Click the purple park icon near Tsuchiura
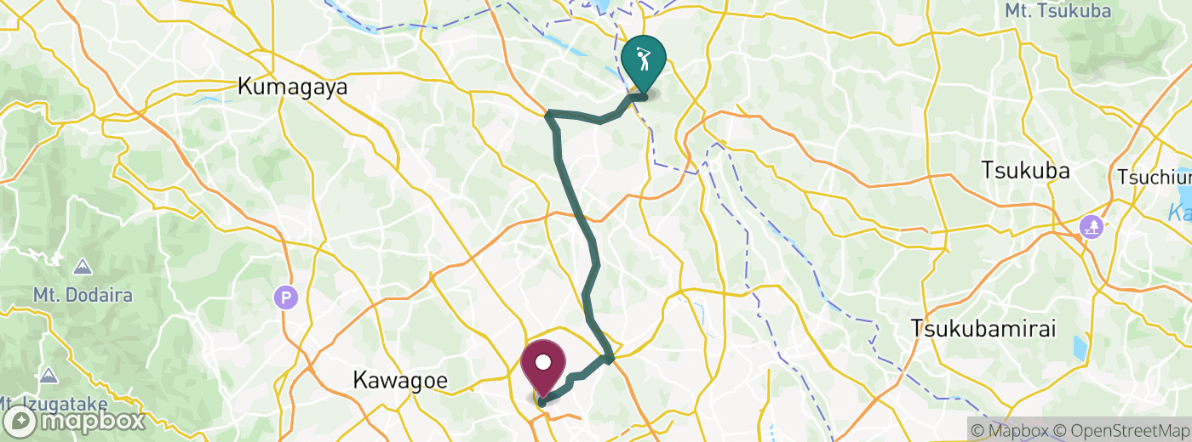 point(1091,227)
